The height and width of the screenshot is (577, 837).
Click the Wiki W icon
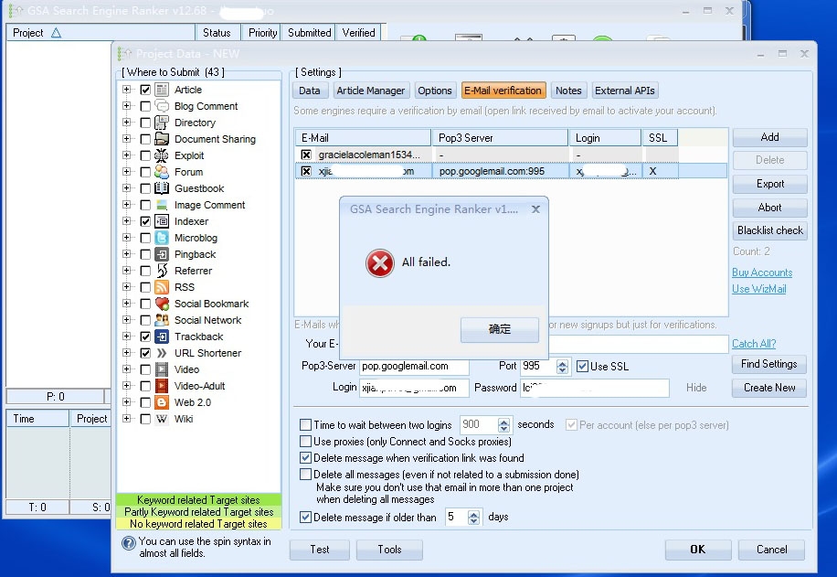[162, 419]
